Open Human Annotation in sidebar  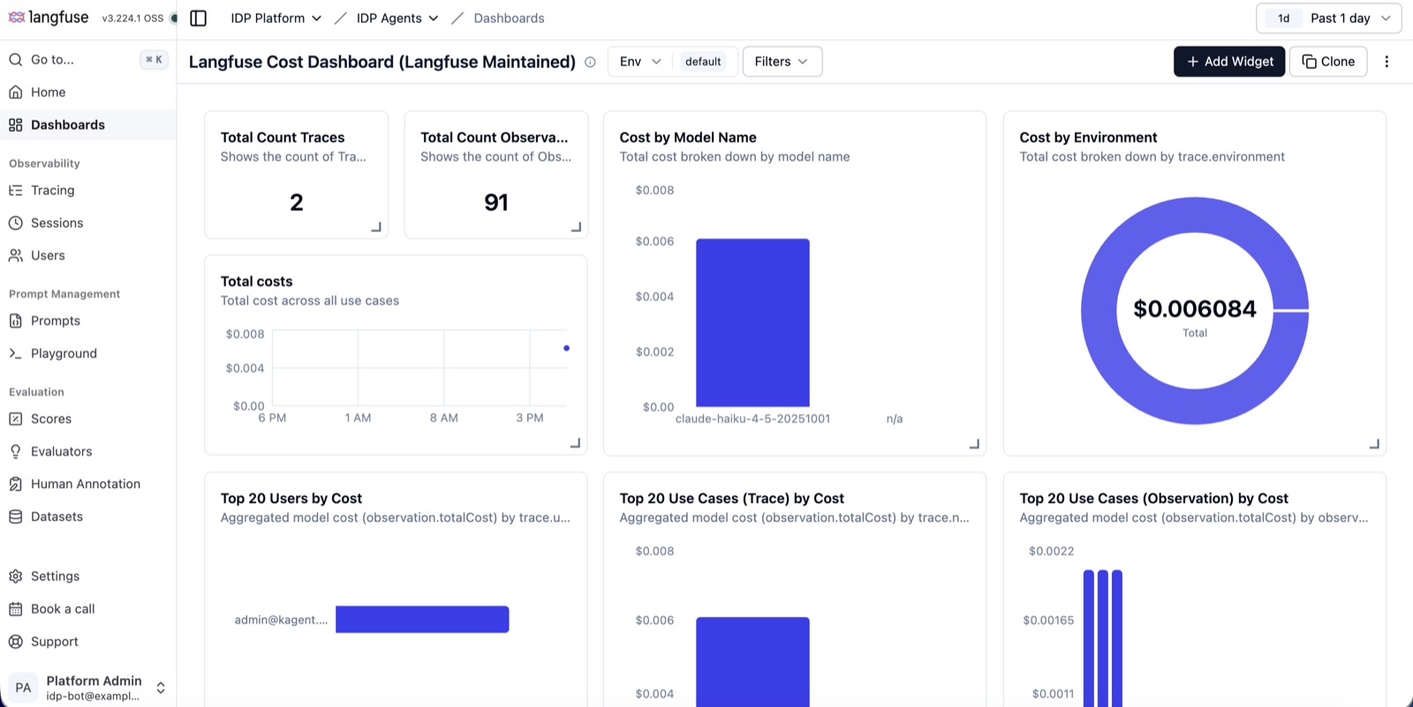click(x=88, y=484)
